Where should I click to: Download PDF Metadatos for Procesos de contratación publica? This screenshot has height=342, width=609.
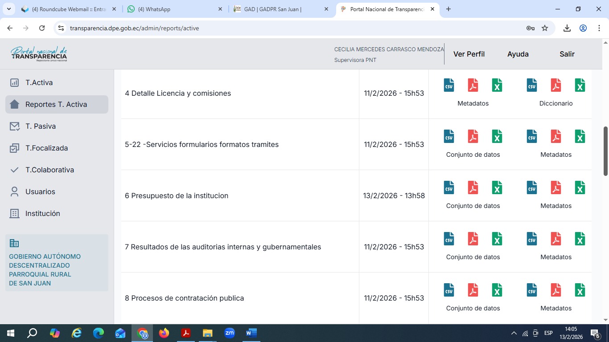click(x=556, y=290)
